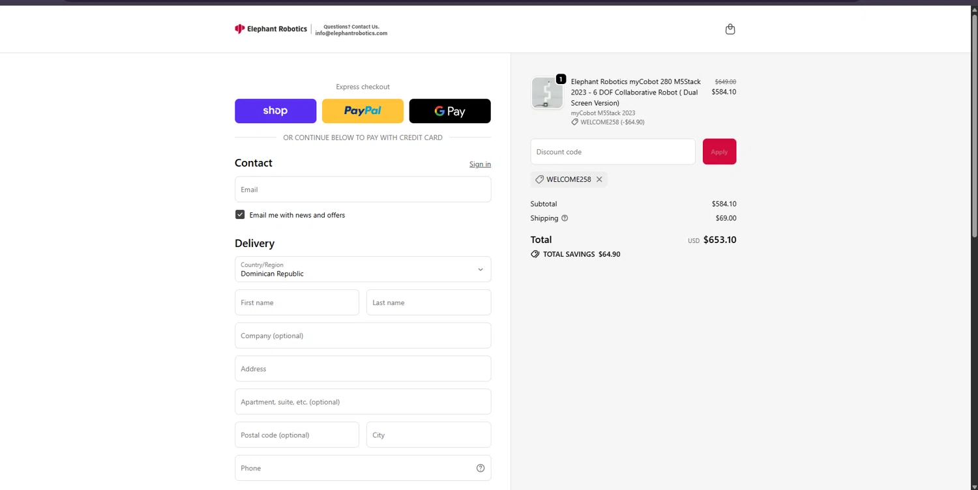Focus the Last name field
The width and height of the screenshot is (978, 490).
coord(428,302)
